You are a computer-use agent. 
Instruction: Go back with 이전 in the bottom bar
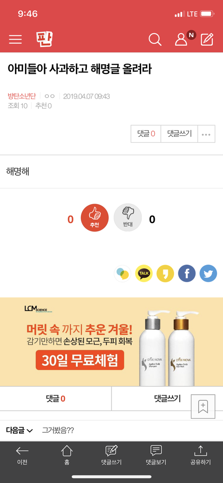[x=22, y=455]
